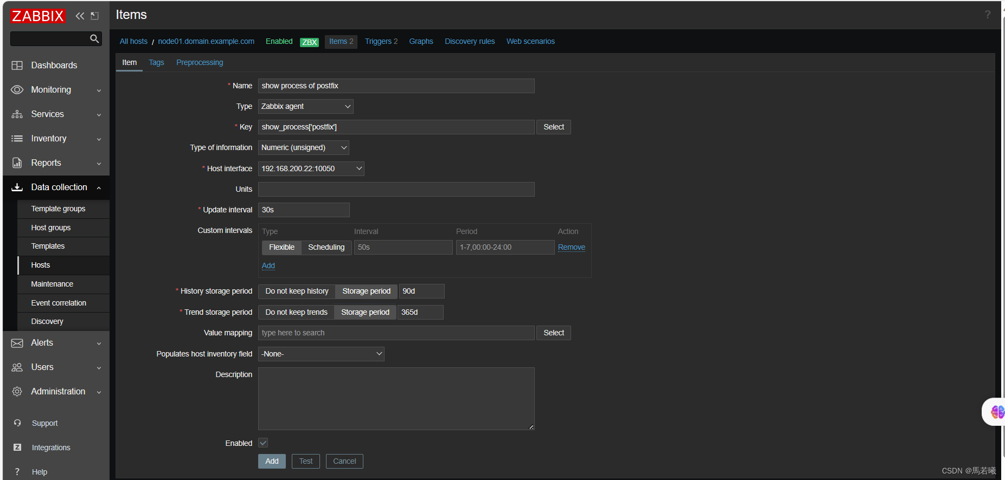Image resolution: width=1005 pixels, height=480 pixels.
Task: Click the Users people icon
Action: (17, 367)
